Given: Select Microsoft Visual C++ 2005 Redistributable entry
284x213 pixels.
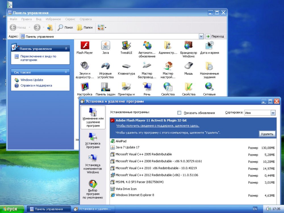Looking at the screenshot, I should point(193,154).
